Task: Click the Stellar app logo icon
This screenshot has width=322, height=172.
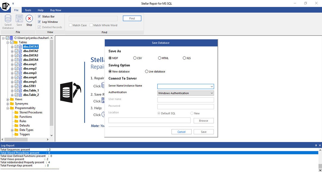Action: [5, 5]
